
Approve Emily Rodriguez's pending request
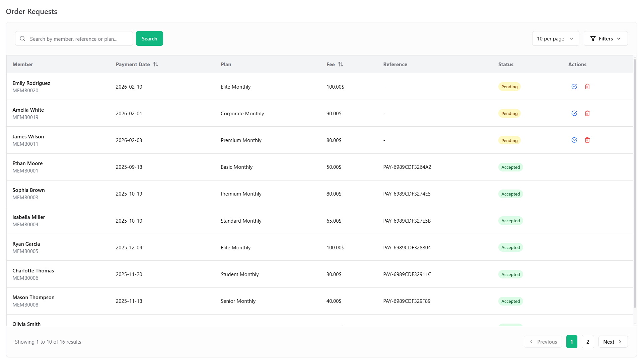point(574,87)
